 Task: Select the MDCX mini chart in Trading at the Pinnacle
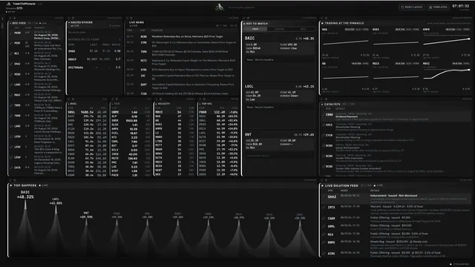tap(396, 76)
